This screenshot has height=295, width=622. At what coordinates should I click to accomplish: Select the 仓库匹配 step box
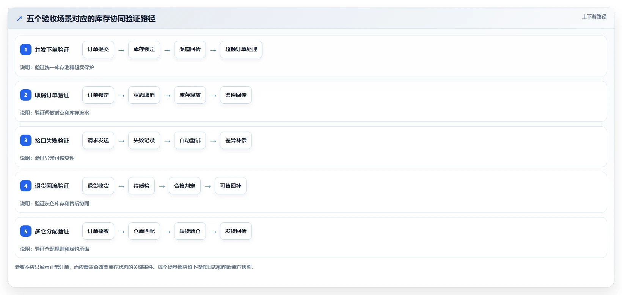pyautogui.click(x=144, y=231)
